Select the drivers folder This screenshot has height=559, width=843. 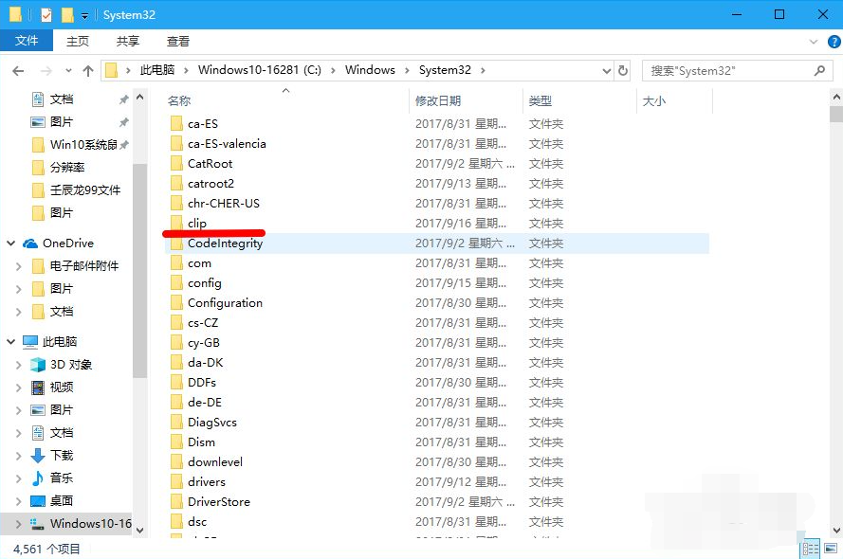click(207, 481)
